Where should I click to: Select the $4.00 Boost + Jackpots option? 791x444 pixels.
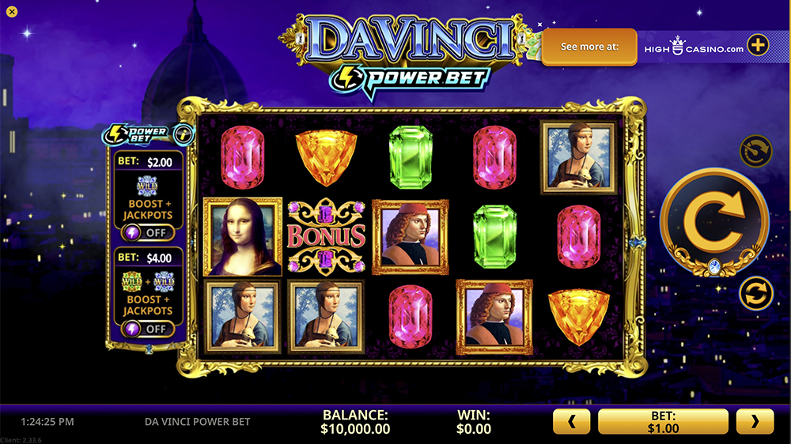pos(148,293)
